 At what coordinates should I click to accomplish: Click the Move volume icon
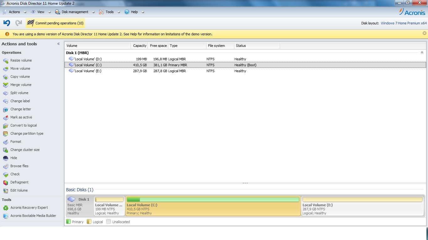(x=5, y=69)
